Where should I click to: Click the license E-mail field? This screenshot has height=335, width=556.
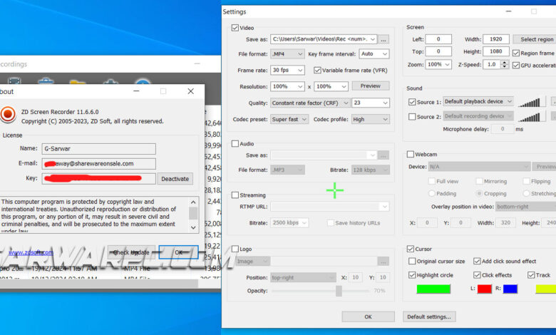point(98,164)
